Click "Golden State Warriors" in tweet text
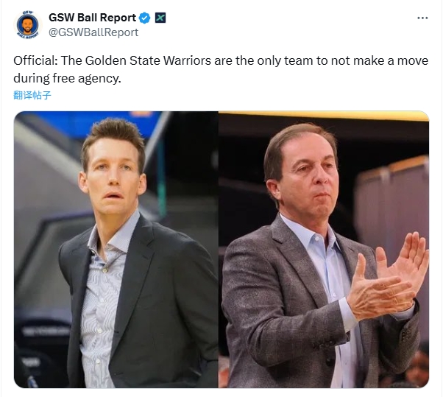The width and height of the screenshot is (443, 397). [148, 60]
